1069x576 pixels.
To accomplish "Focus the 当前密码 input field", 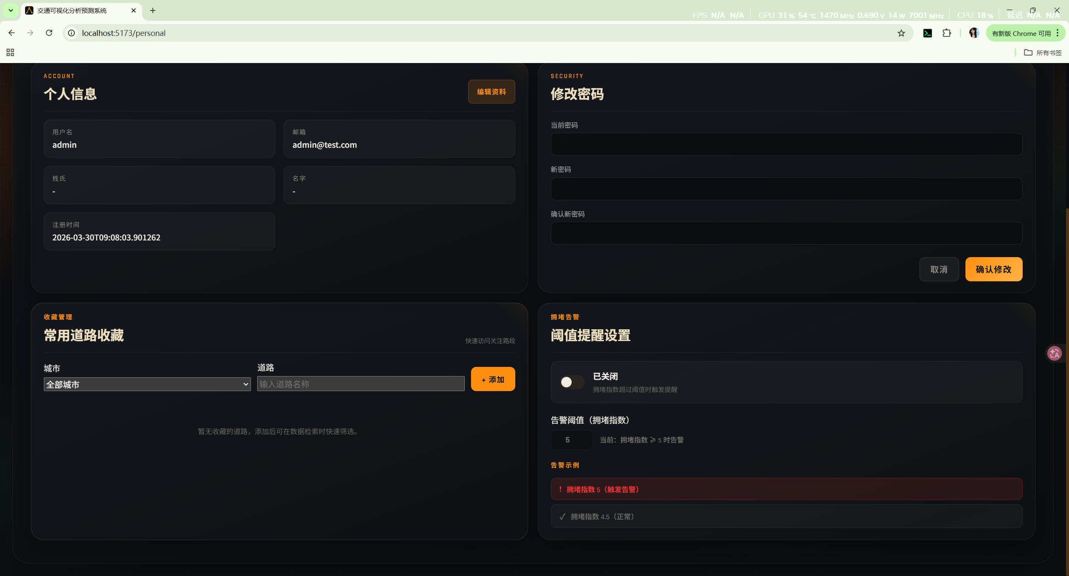I will [786, 144].
